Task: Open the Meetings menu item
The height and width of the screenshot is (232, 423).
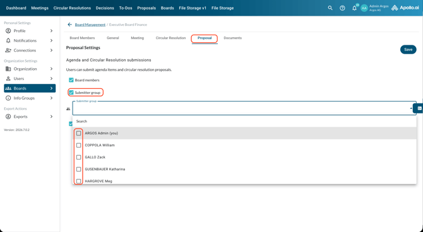Action: (x=40, y=8)
